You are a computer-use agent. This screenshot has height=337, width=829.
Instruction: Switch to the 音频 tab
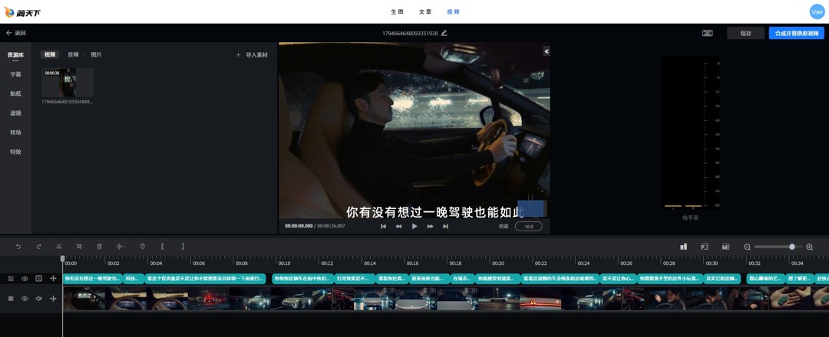click(73, 55)
